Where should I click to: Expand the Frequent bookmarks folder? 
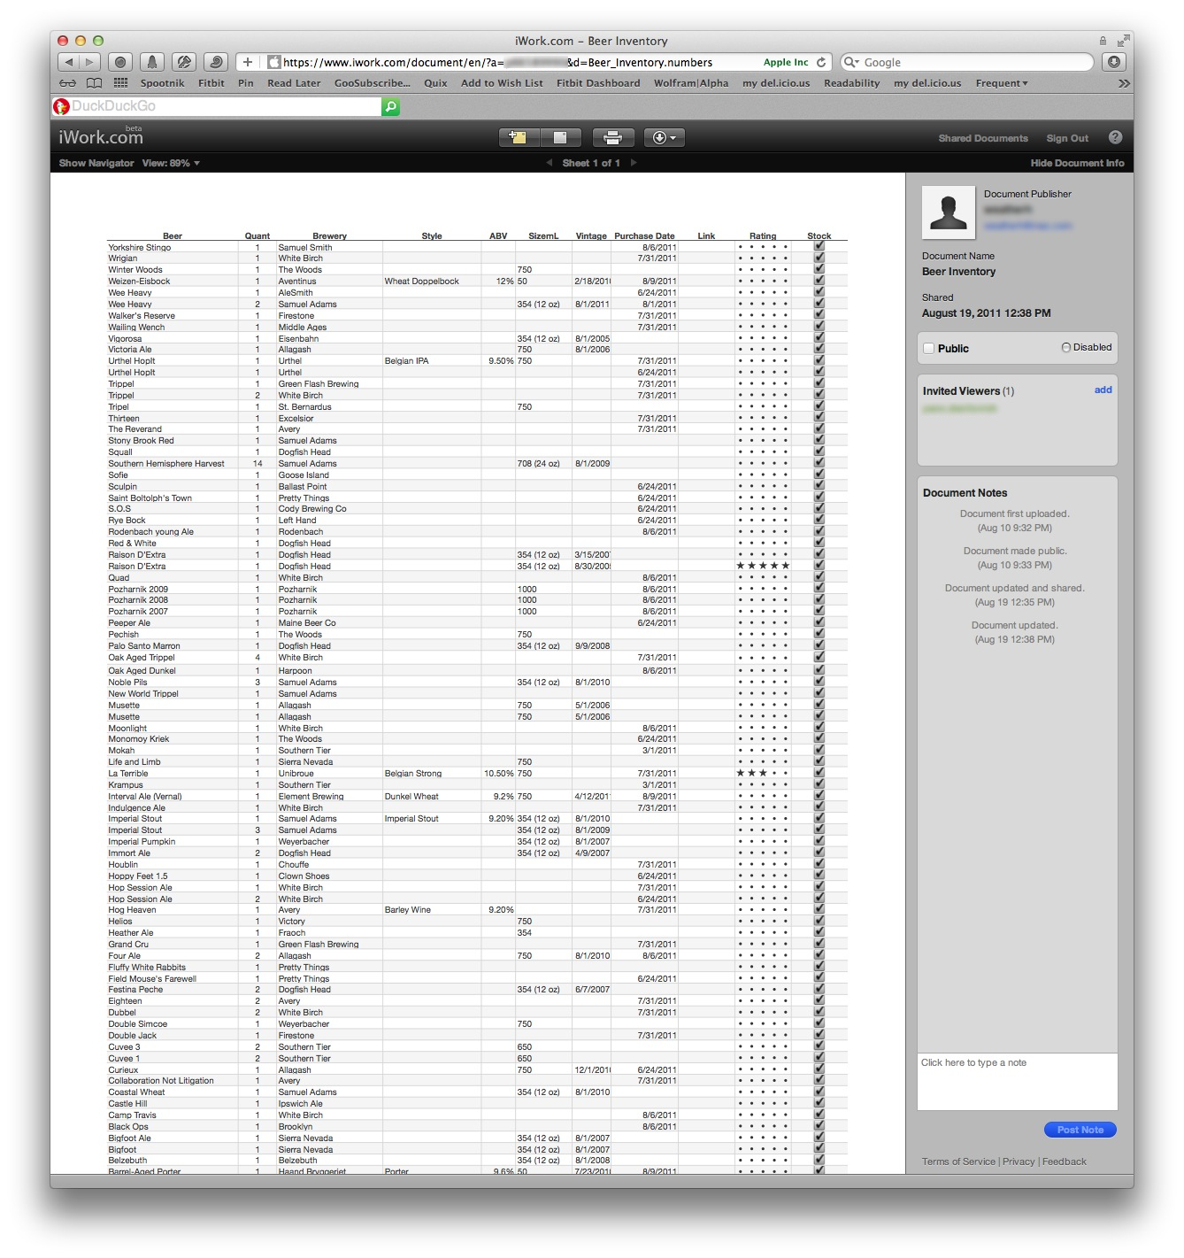pos(1002,83)
